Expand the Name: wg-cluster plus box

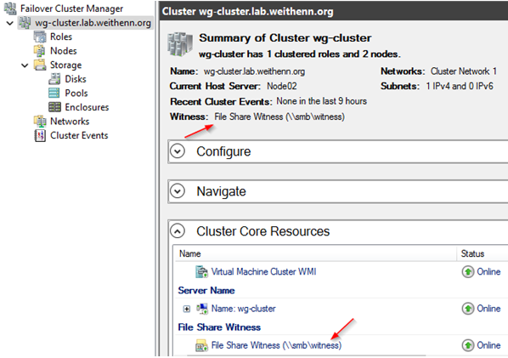(x=187, y=309)
